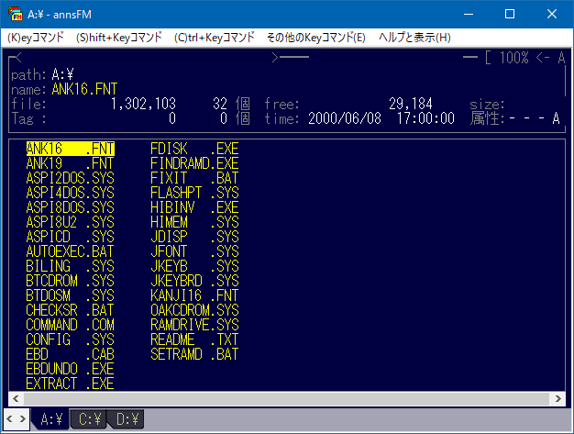Select file EXTRACT .EXE
This screenshot has width=574, height=434.
click(71, 384)
